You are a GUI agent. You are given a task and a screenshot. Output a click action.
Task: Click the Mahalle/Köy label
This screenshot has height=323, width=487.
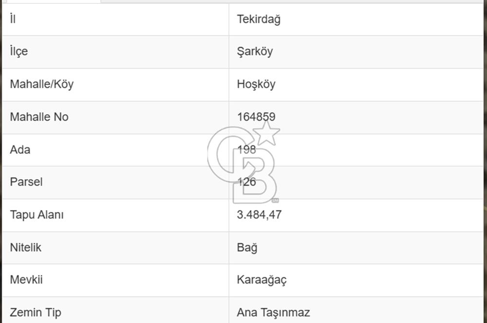pyautogui.click(x=42, y=84)
